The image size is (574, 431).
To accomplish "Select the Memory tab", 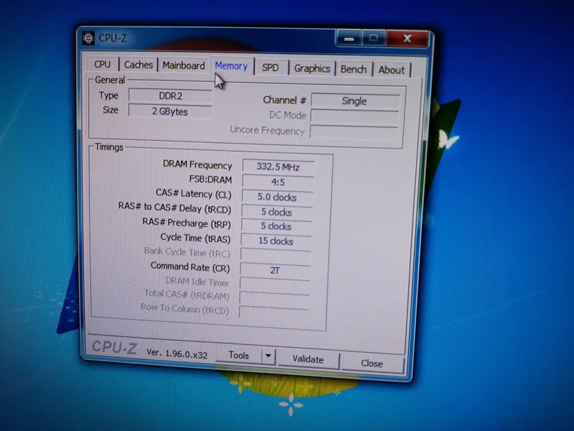I will (231, 66).
